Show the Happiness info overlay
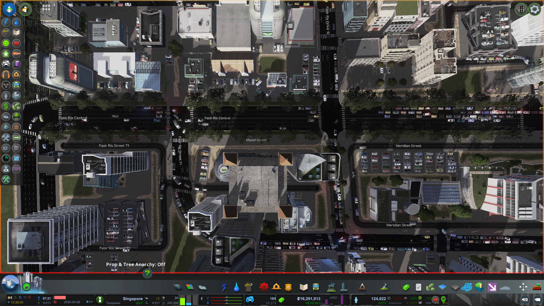The width and height of the screenshot is (544, 306). tap(6, 43)
